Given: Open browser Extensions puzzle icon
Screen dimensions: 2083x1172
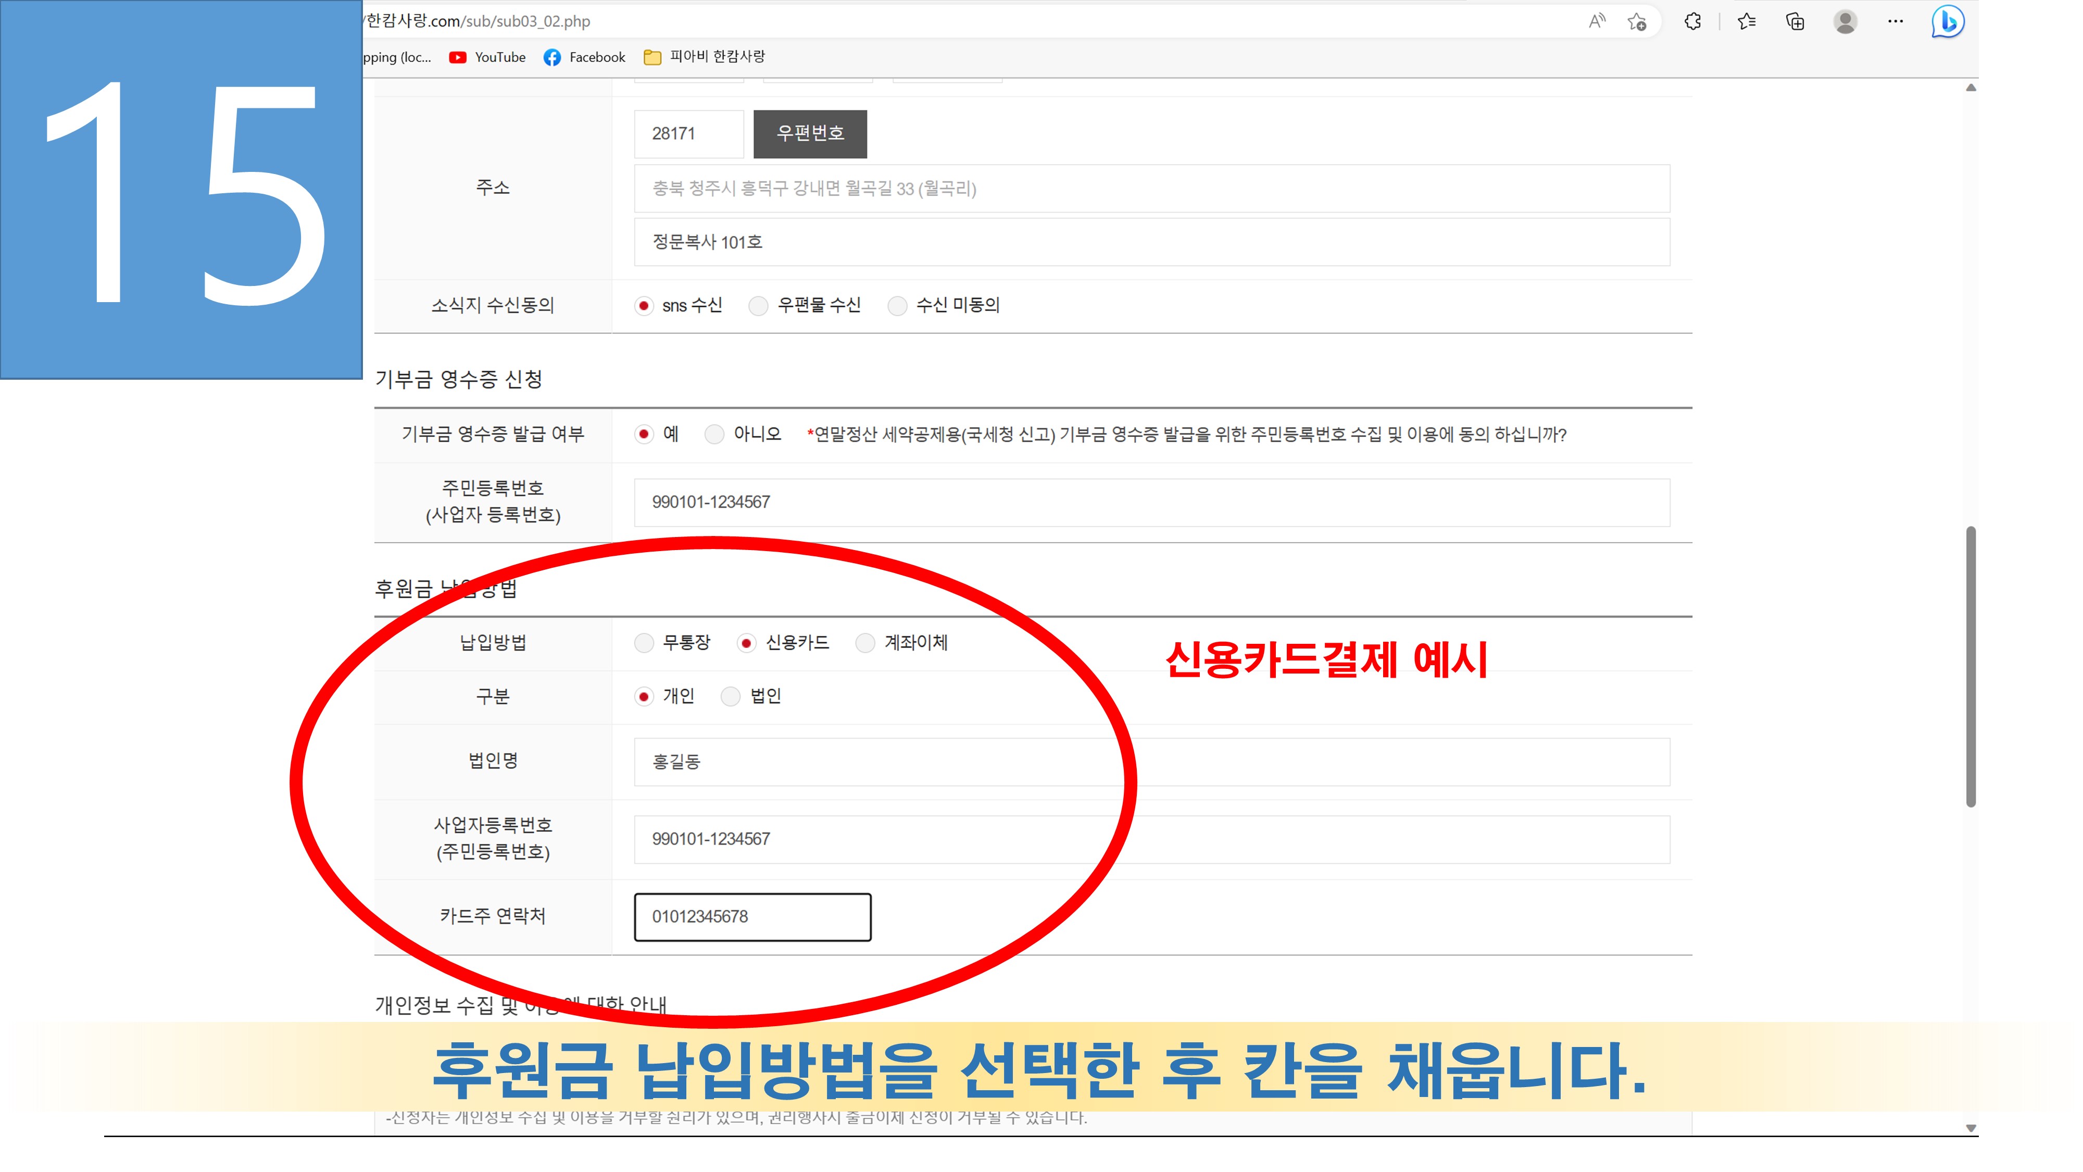Looking at the screenshot, I should coord(1692,22).
